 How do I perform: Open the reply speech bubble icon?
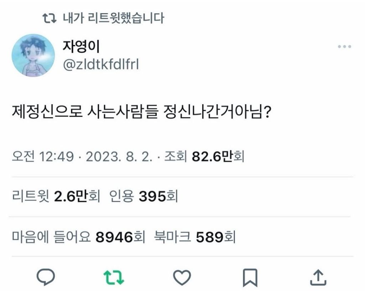click(x=46, y=277)
